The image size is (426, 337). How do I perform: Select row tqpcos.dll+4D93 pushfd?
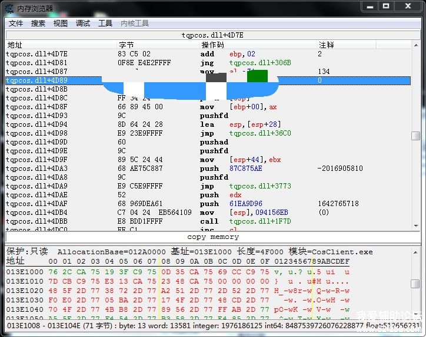click(x=208, y=116)
